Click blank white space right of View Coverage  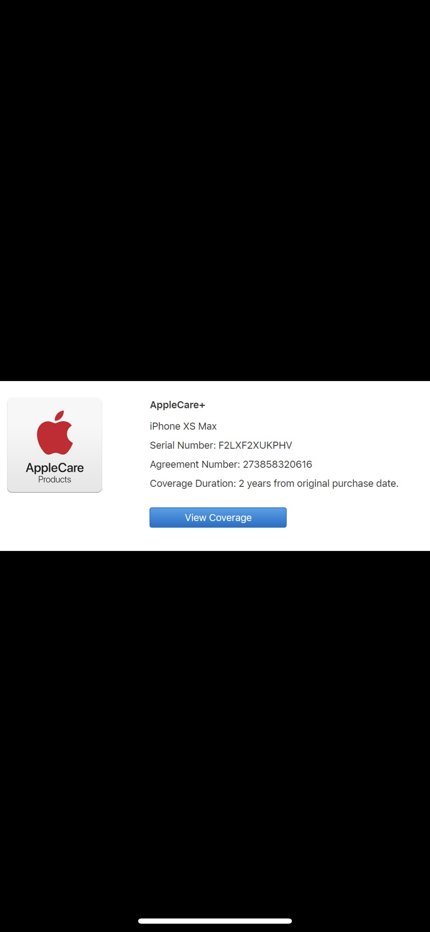(358, 517)
